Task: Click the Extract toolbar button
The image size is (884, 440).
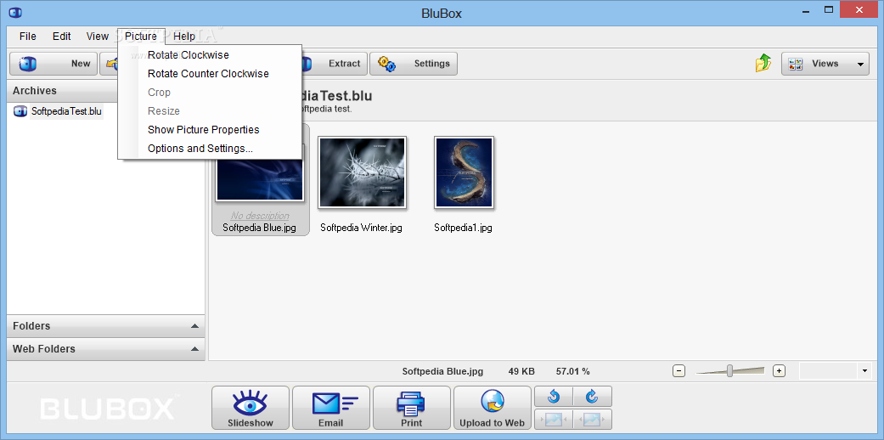Action: (x=335, y=64)
